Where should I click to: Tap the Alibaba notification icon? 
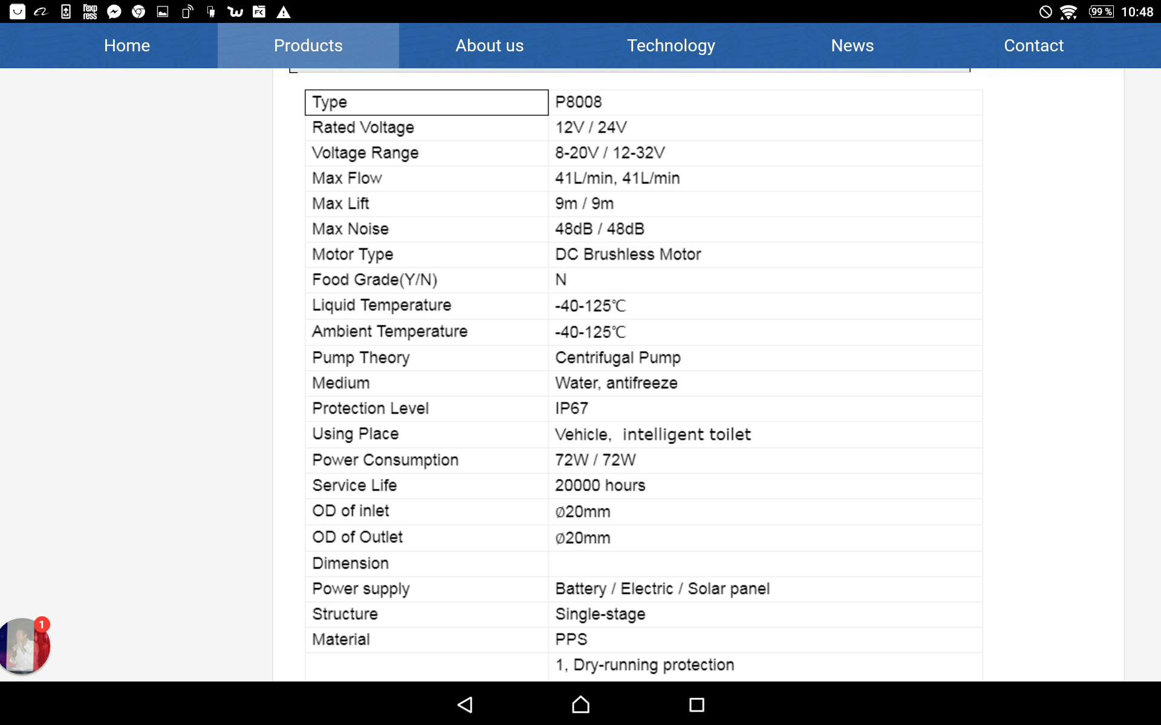[41, 11]
